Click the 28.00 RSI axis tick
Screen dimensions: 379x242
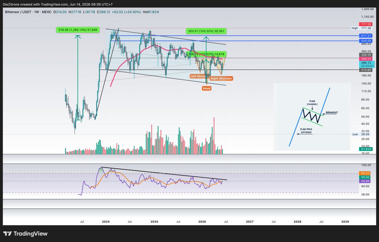tap(365, 194)
